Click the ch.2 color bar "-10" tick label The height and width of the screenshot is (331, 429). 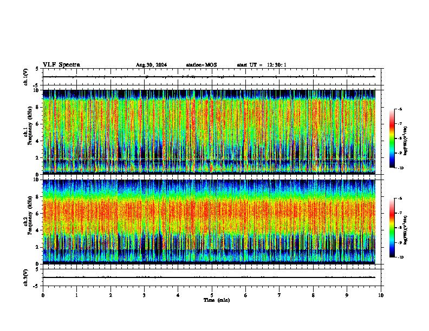click(x=401, y=257)
